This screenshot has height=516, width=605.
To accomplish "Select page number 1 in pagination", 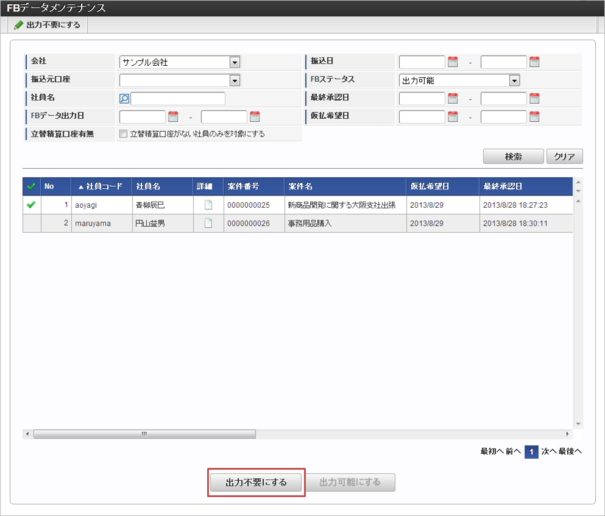I will click(531, 451).
